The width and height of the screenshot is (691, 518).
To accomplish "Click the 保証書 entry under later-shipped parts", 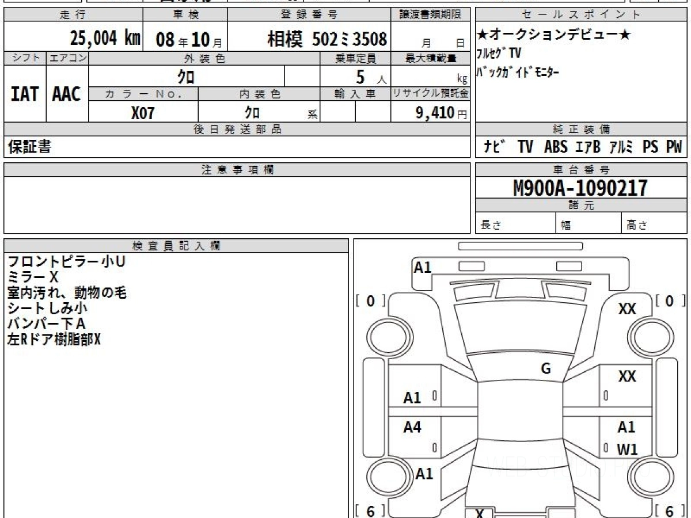I will 29,147.
